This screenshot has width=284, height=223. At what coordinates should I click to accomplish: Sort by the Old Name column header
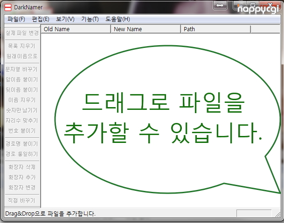(76, 29)
